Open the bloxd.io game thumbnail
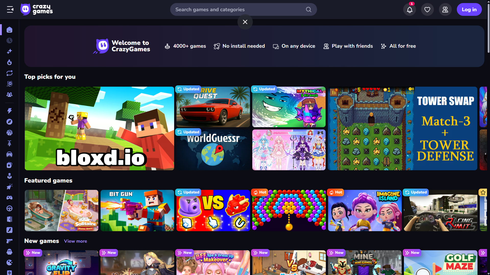Viewport: 490px width, 275px height. click(x=99, y=128)
